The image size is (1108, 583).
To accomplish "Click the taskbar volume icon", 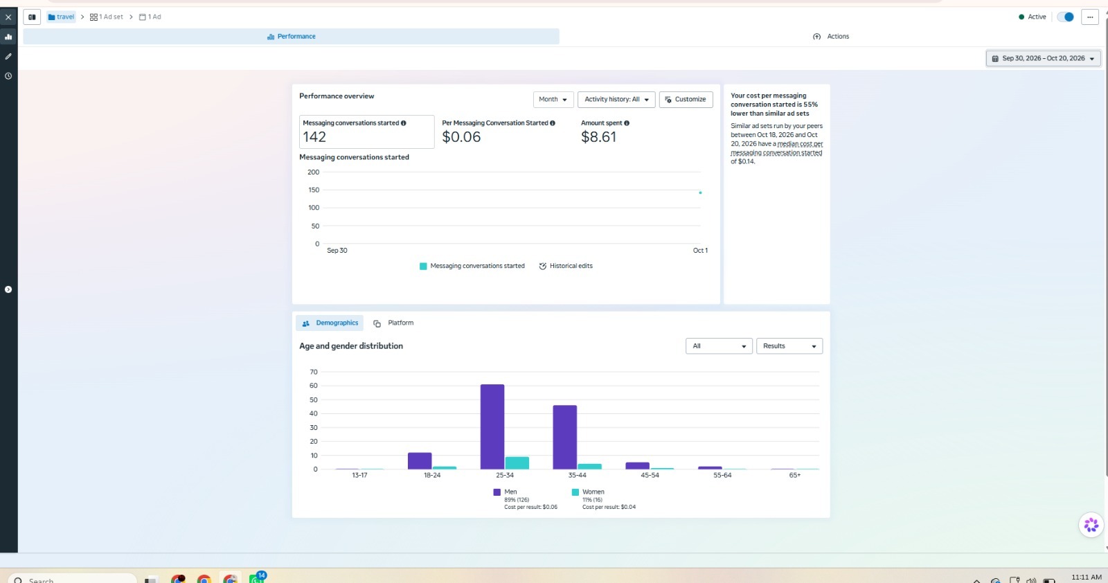I will click(x=1031, y=580).
